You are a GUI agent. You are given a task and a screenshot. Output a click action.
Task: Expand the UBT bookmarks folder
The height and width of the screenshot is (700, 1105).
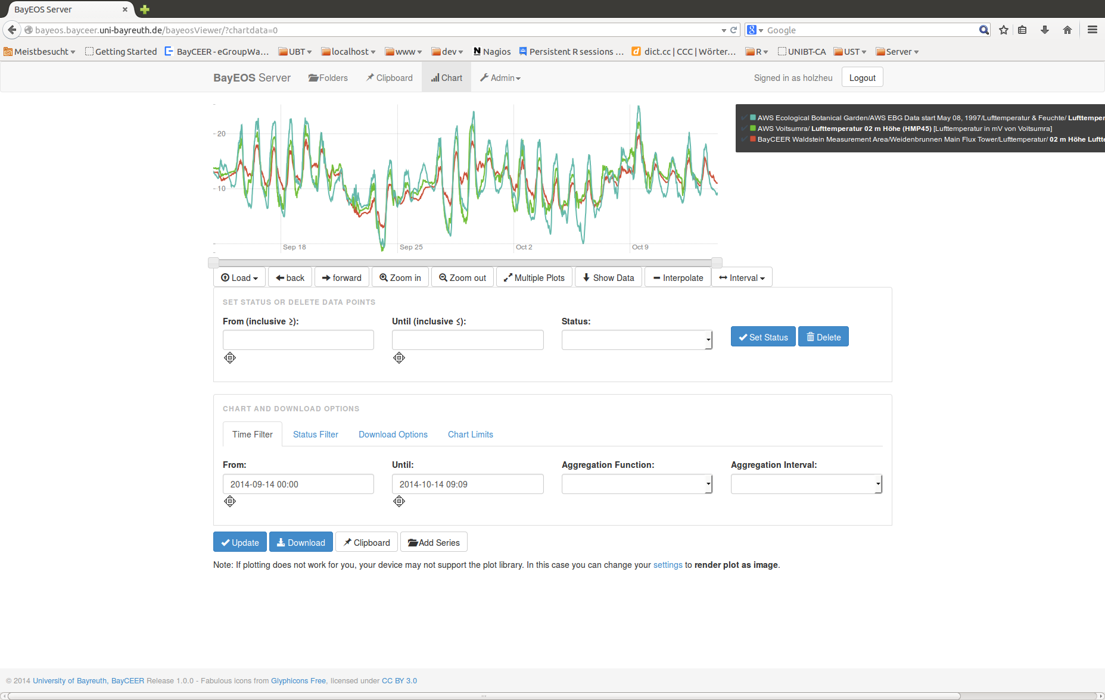[295, 52]
